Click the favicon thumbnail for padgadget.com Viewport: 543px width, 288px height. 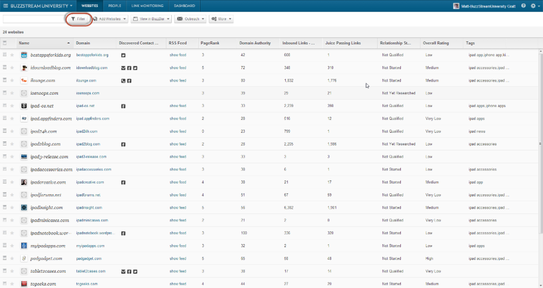point(24,258)
